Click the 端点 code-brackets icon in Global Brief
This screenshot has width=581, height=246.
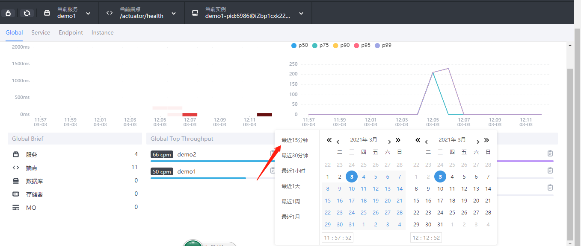(16, 168)
